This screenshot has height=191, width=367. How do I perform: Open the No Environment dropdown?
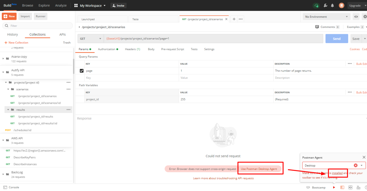[x=327, y=17]
